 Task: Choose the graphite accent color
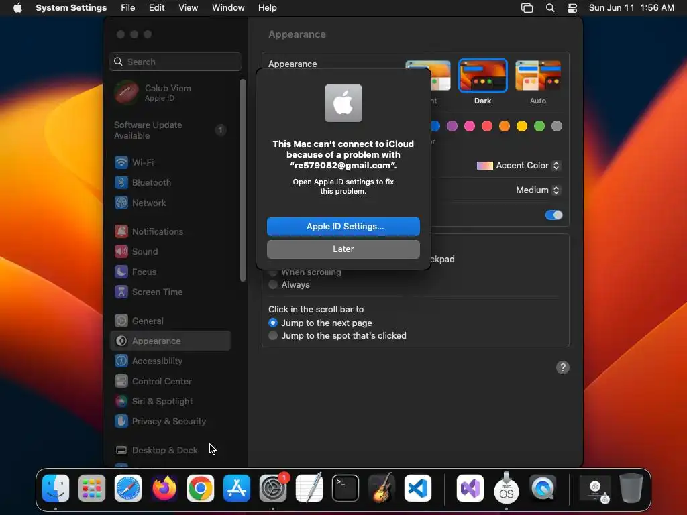[x=556, y=127]
